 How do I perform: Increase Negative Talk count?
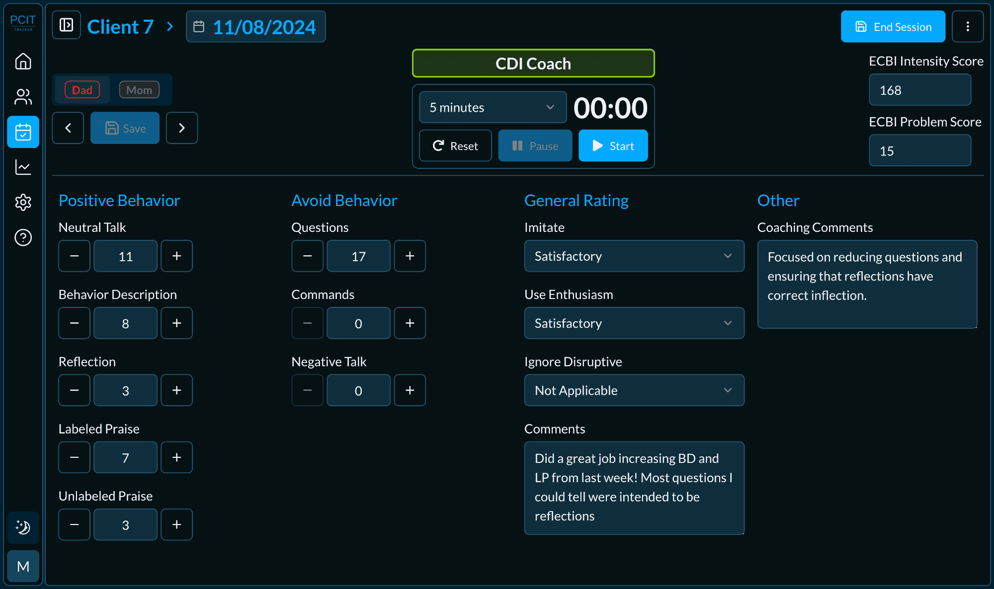410,390
